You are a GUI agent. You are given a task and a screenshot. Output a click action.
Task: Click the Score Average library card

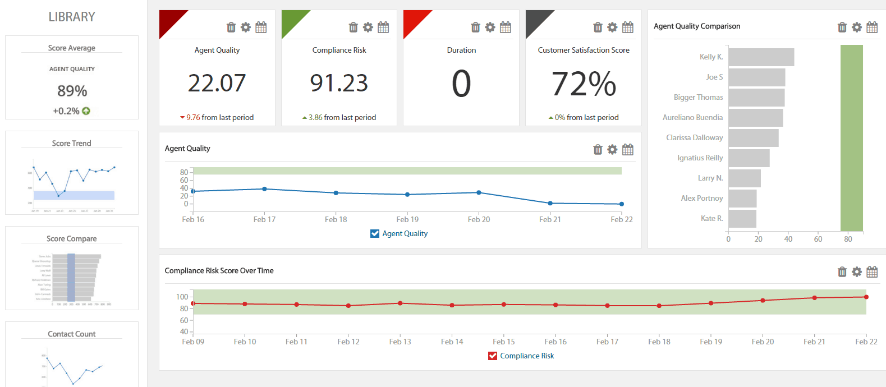(72, 77)
